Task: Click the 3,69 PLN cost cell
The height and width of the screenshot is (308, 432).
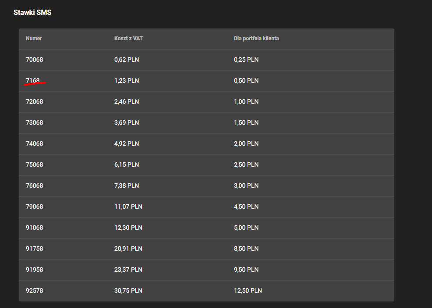Action: click(x=127, y=122)
